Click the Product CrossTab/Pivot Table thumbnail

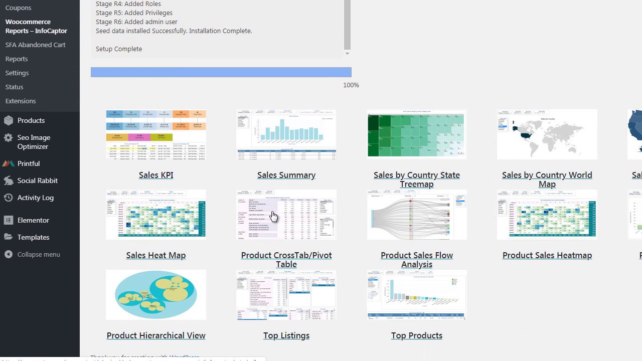(x=286, y=215)
